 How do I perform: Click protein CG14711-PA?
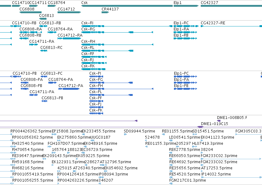[34, 95]
